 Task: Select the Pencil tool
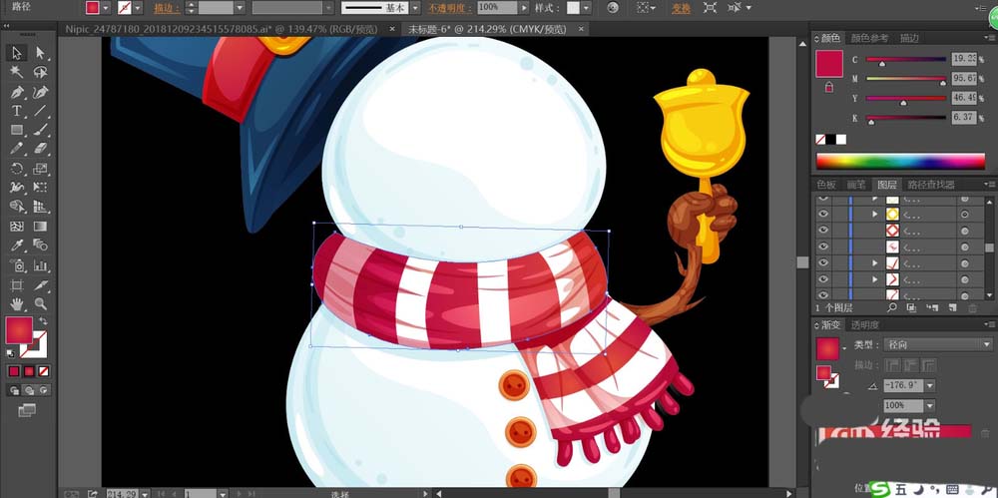(17, 149)
